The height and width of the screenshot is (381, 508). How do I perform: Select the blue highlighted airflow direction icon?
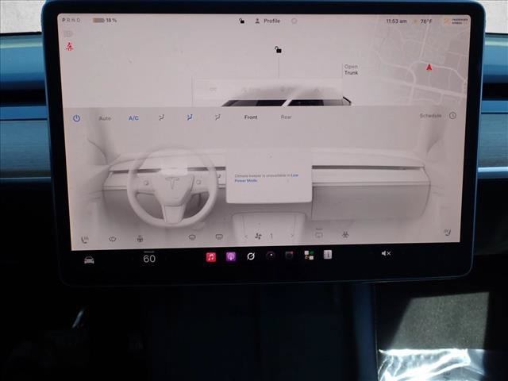point(189,117)
